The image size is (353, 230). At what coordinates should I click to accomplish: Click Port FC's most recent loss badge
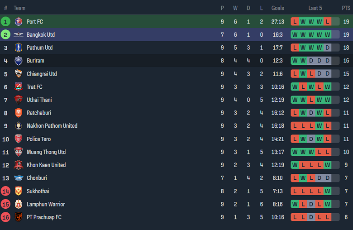[x=327, y=21]
